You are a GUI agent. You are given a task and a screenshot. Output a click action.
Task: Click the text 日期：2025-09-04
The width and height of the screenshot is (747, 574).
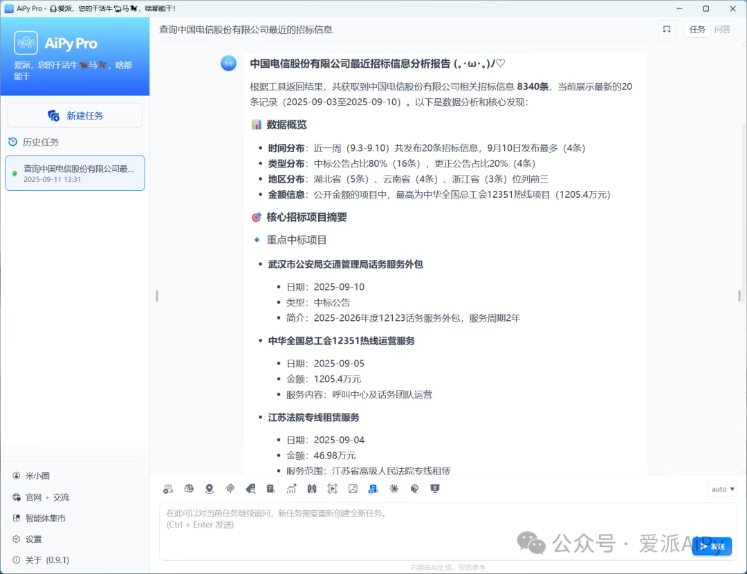click(x=325, y=440)
